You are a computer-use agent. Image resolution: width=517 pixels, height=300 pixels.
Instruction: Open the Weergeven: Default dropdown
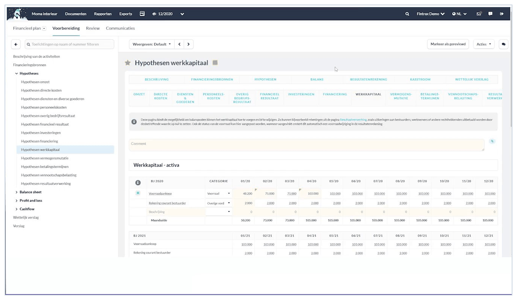click(x=152, y=44)
